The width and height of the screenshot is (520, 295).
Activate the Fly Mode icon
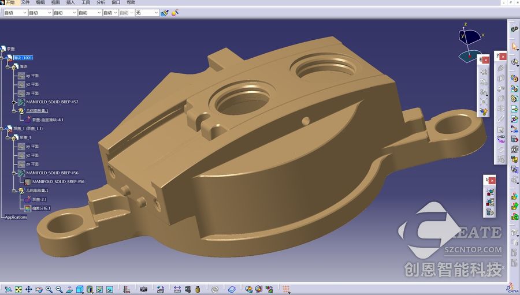[x=8, y=289]
